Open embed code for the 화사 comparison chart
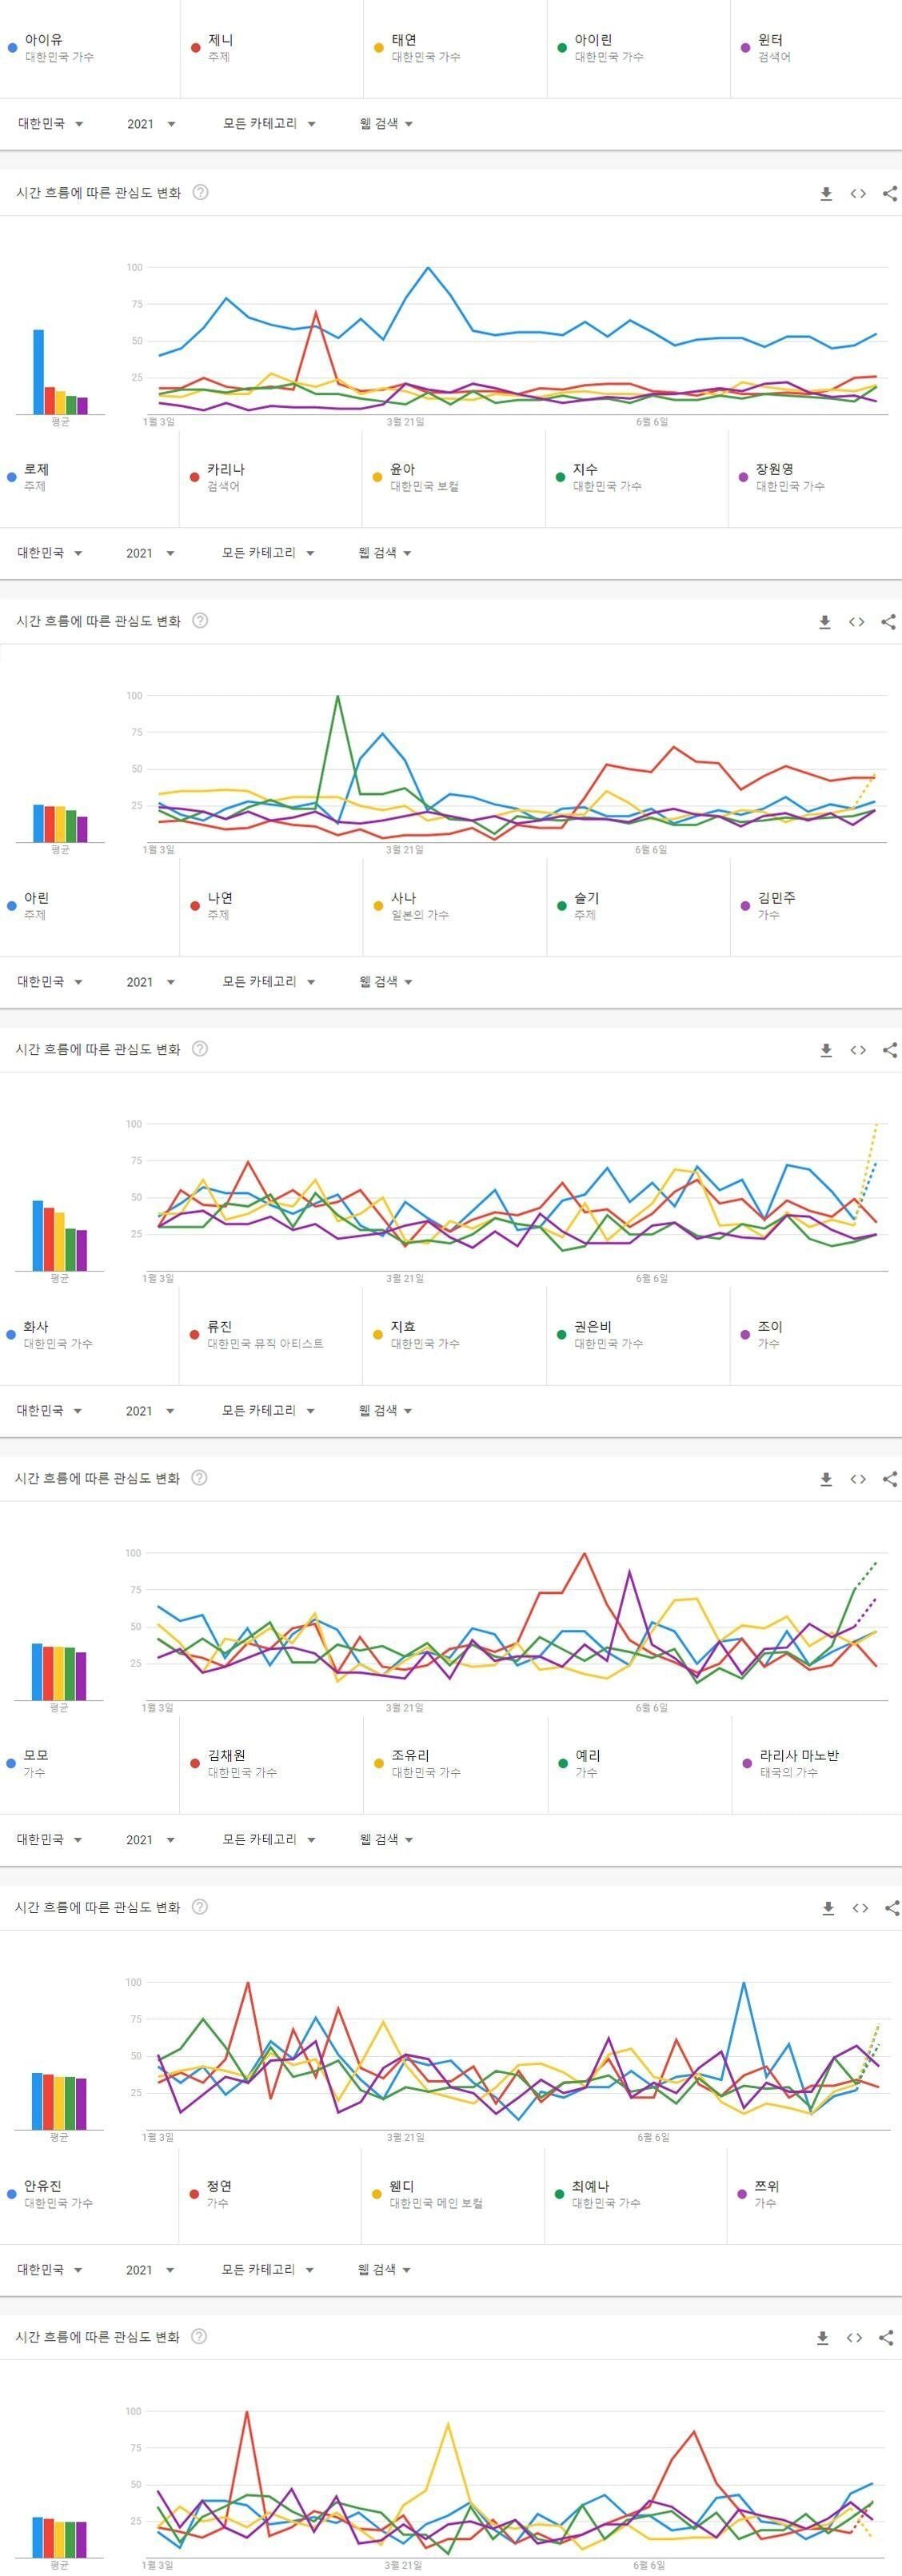 click(x=858, y=1479)
